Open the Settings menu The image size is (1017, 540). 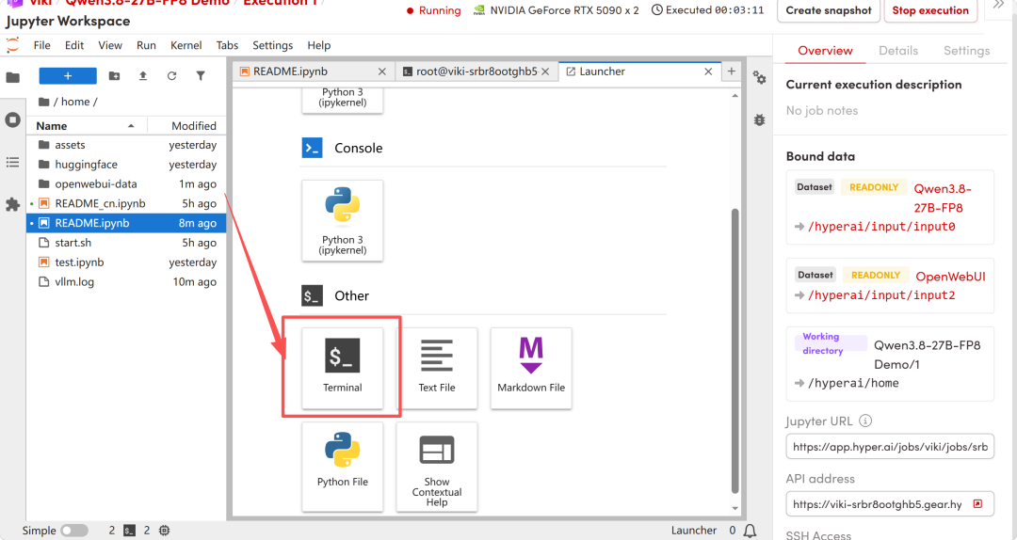pos(272,45)
